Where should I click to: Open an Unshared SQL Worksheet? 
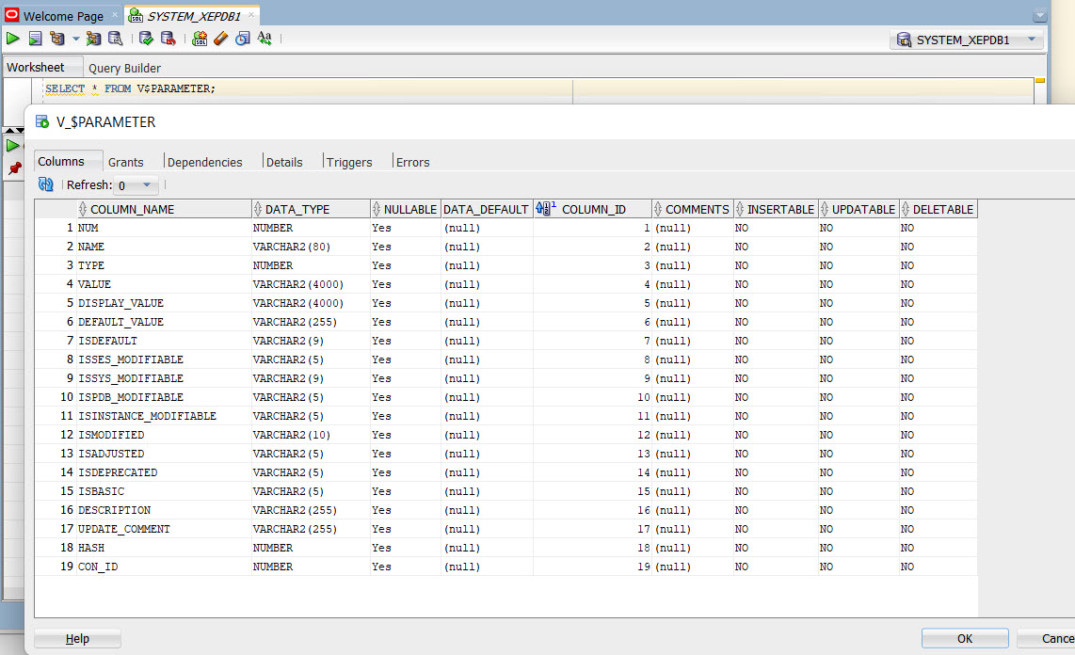200,39
